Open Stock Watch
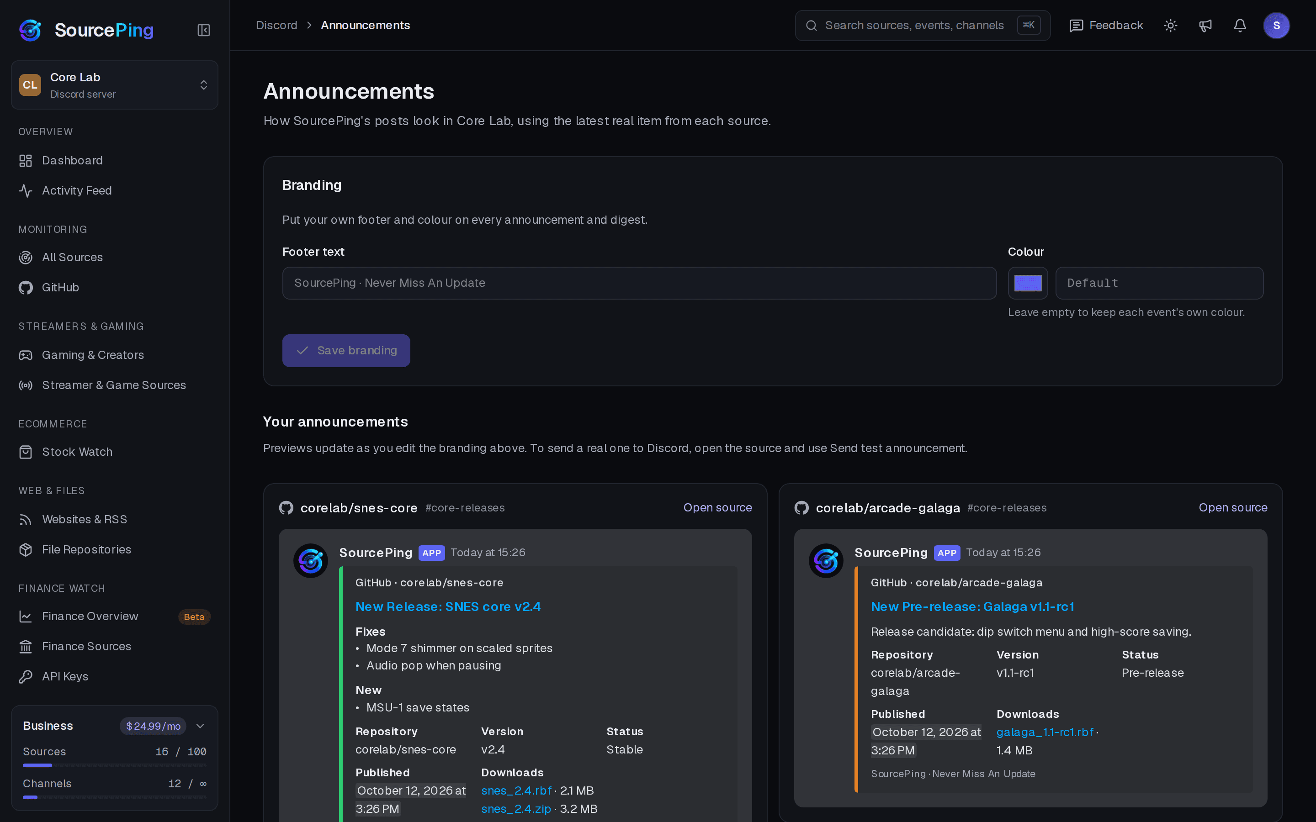1316x822 pixels. [x=114, y=452]
